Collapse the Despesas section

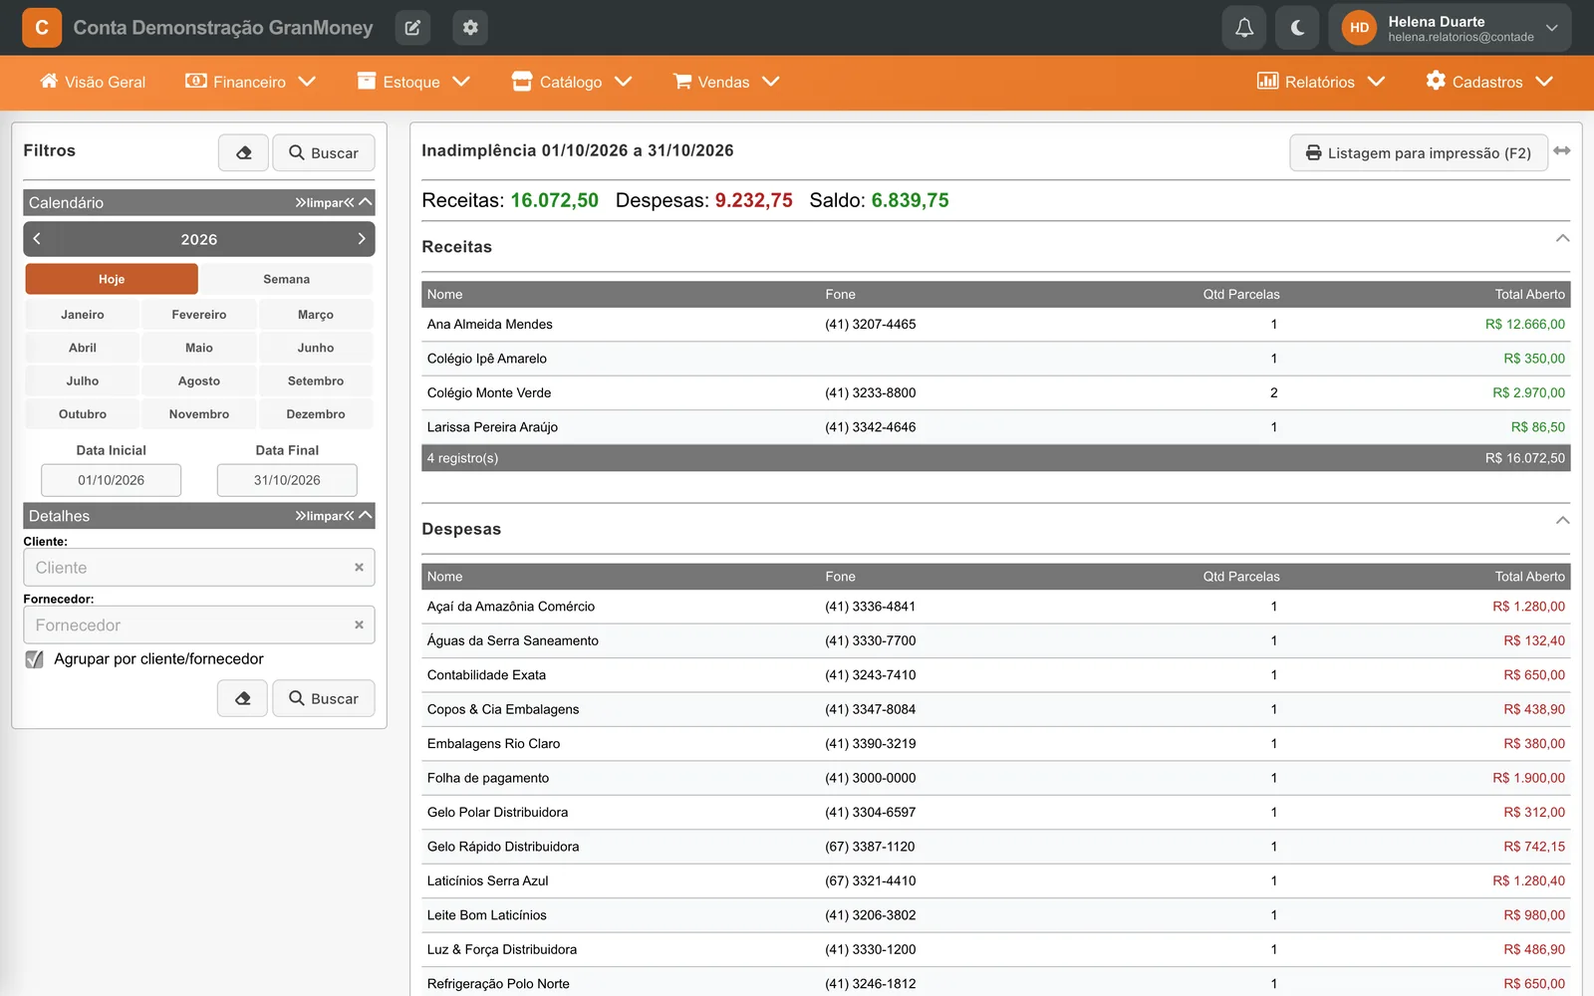[x=1562, y=520]
